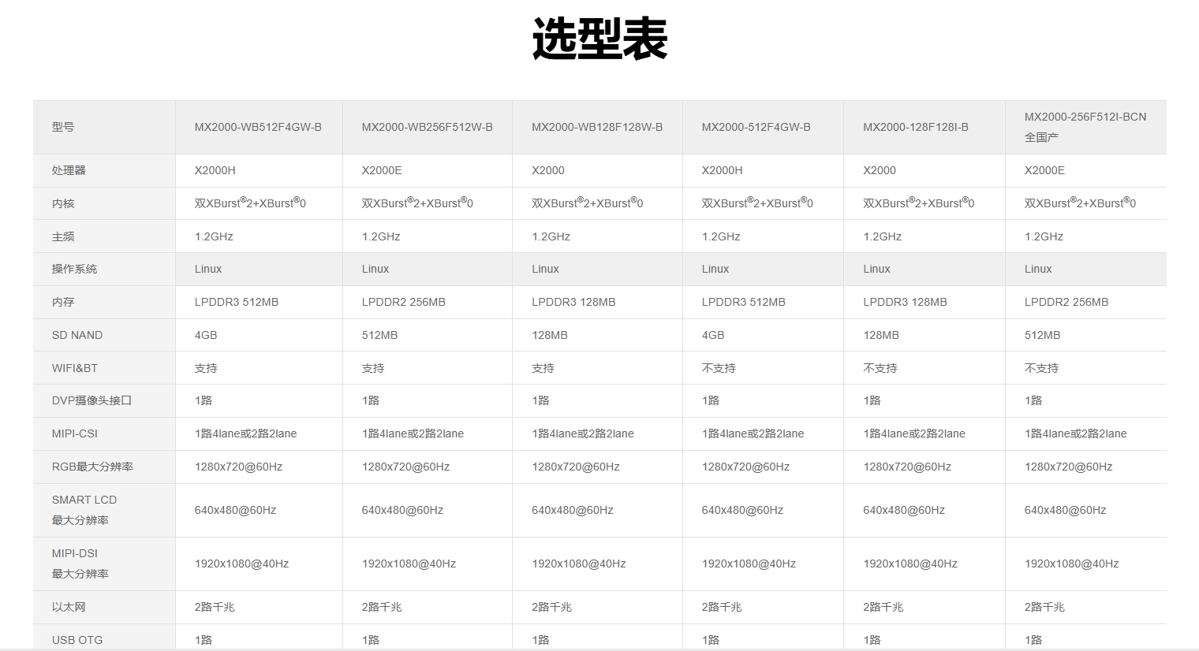The width and height of the screenshot is (1199, 651).
Task: Click the 选型表 page title
Action: (x=599, y=39)
